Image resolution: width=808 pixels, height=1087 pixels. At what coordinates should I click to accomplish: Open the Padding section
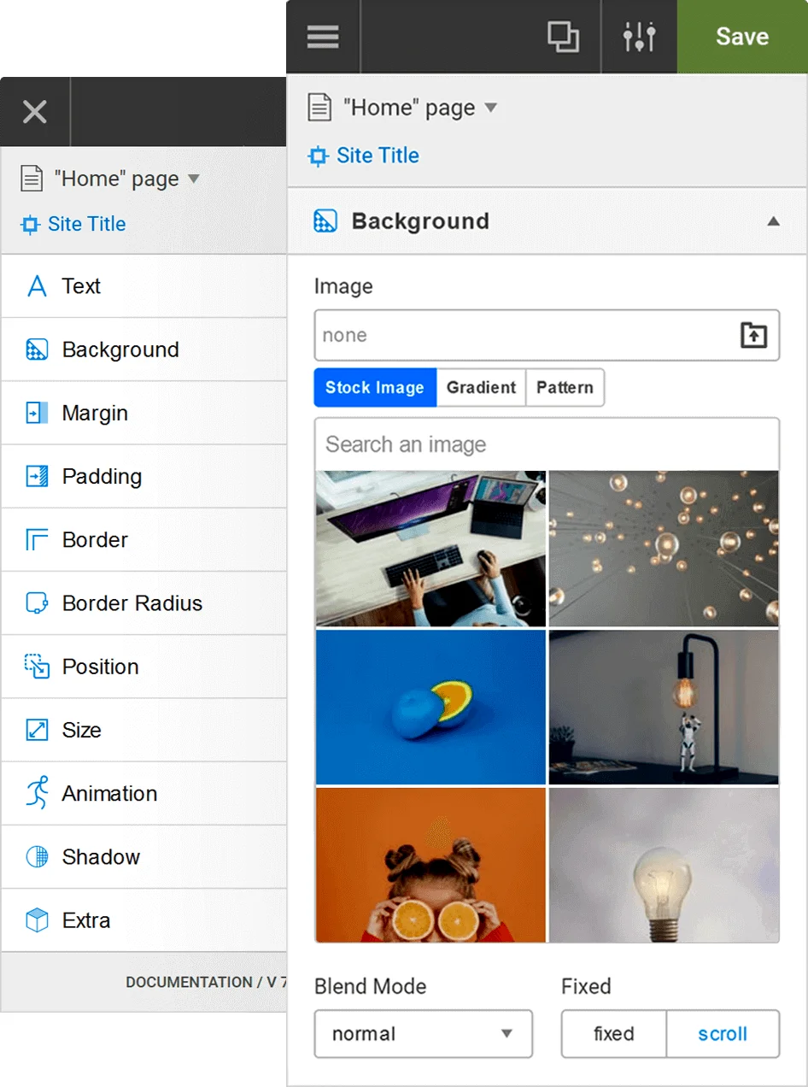tap(143, 476)
